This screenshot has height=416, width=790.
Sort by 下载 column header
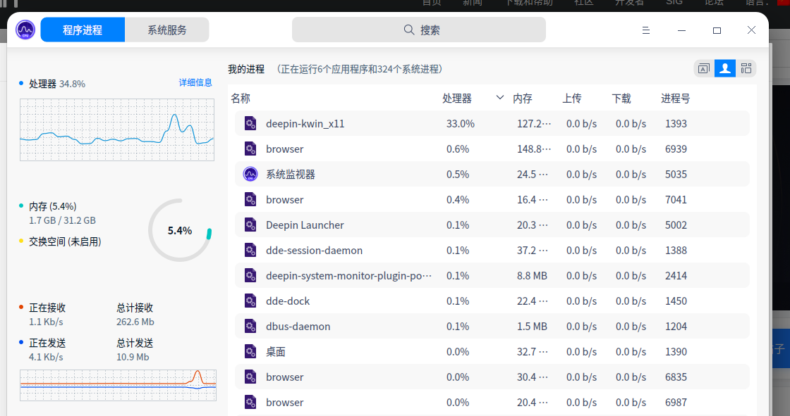621,99
